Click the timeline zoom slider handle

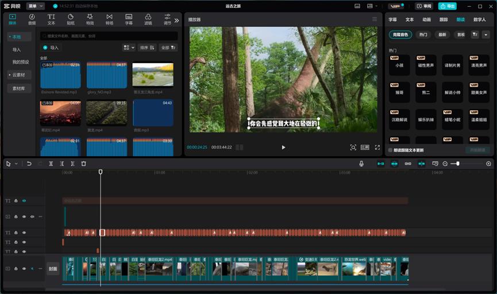pos(457,164)
